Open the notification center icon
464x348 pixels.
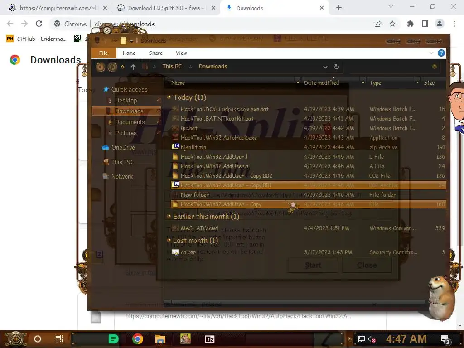point(445,340)
